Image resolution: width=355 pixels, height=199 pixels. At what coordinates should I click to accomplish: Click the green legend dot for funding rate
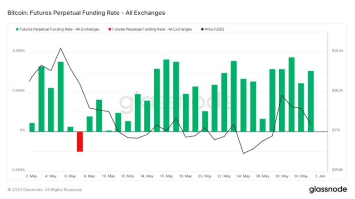[x=18, y=29]
